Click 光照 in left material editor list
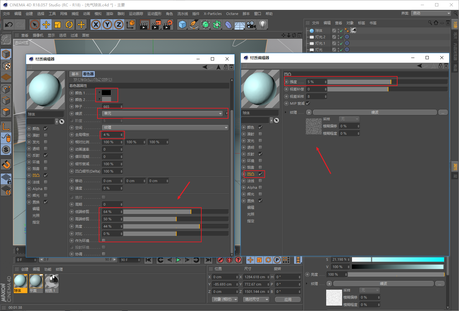This screenshot has height=311, width=459. [36, 216]
